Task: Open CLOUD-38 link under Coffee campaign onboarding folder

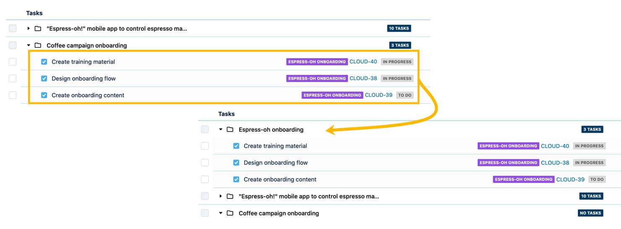Action: (x=363, y=78)
